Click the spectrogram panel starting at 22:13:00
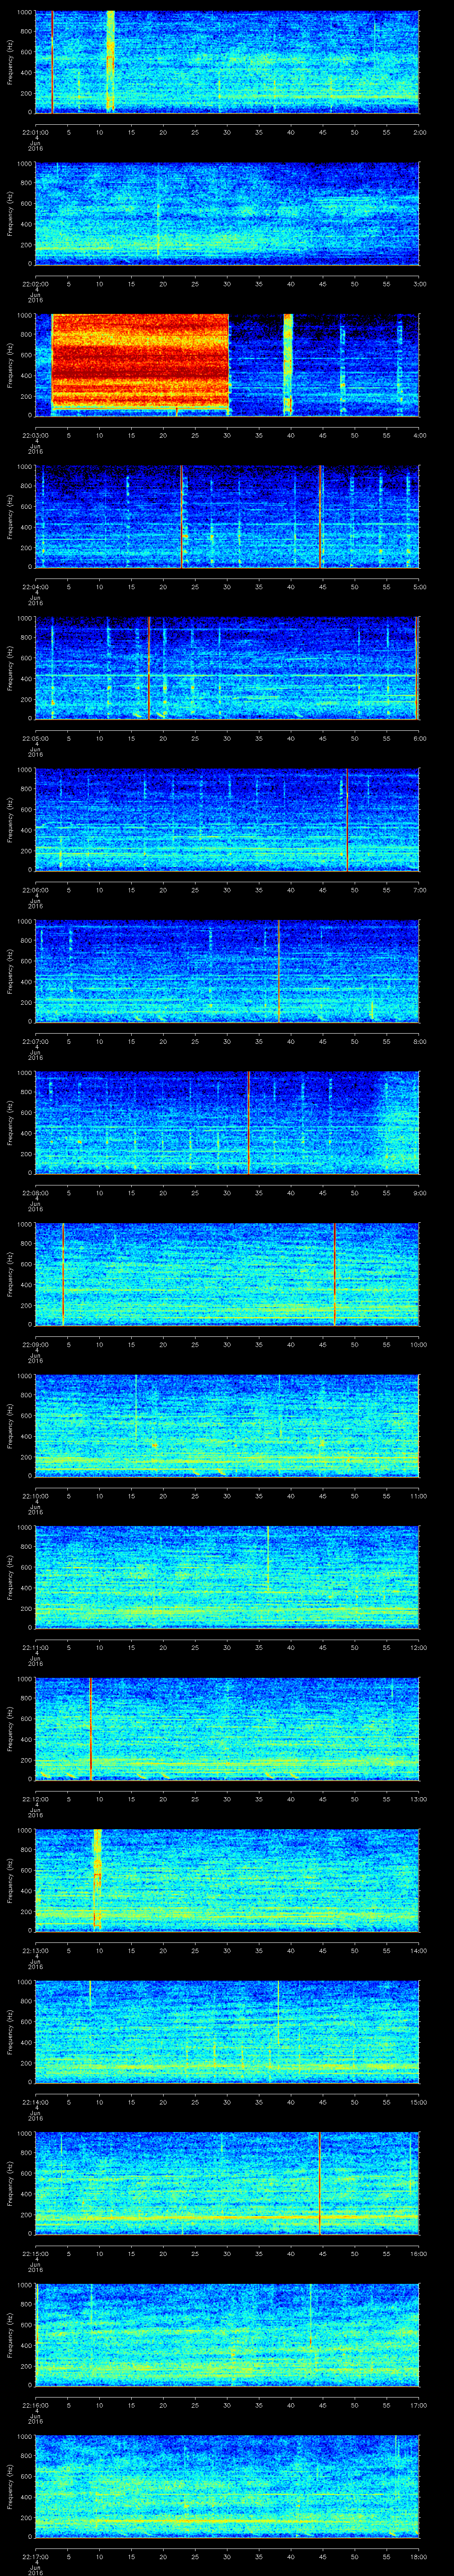The image size is (454, 2576). (227, 1881)
